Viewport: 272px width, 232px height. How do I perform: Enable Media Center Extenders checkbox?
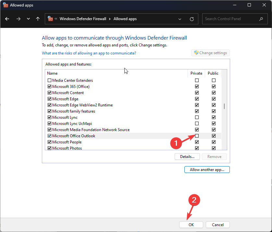(x=49, y=80)
